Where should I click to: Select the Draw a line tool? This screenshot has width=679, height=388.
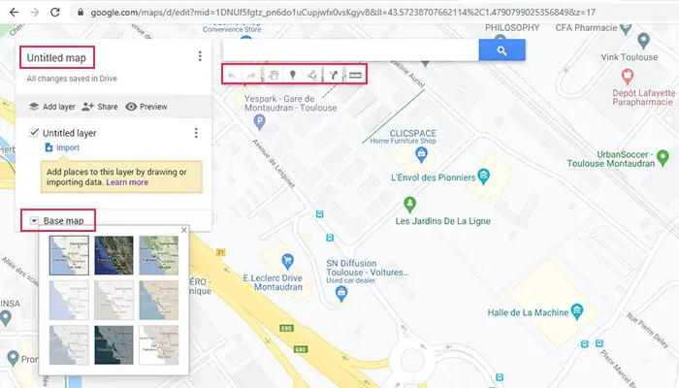312,75
